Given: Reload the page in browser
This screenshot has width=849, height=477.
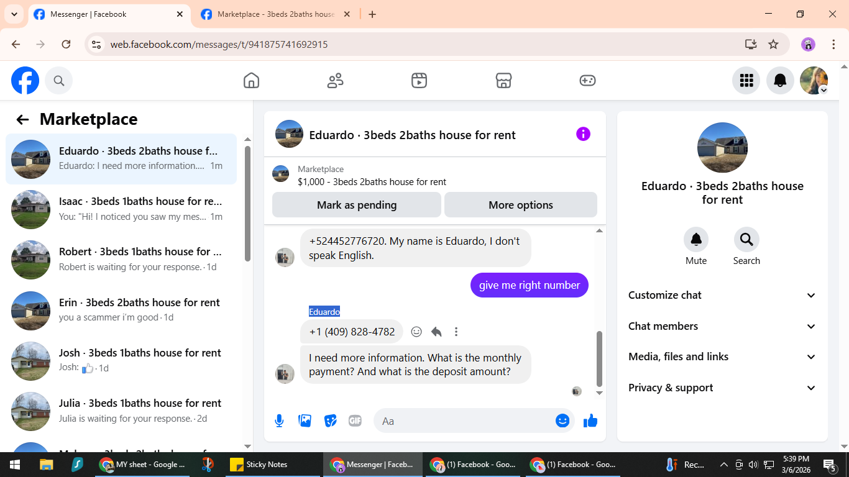Looking at the screenshot, I should (66, 45).
